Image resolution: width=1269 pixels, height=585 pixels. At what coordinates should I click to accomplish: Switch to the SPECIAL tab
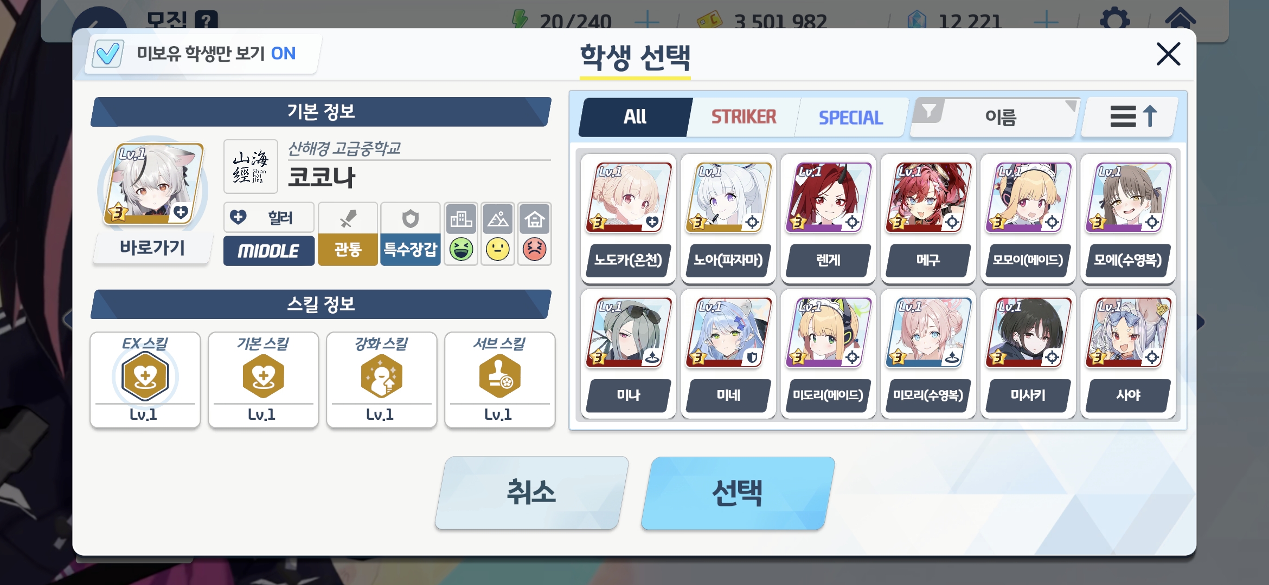pos(851,118)
